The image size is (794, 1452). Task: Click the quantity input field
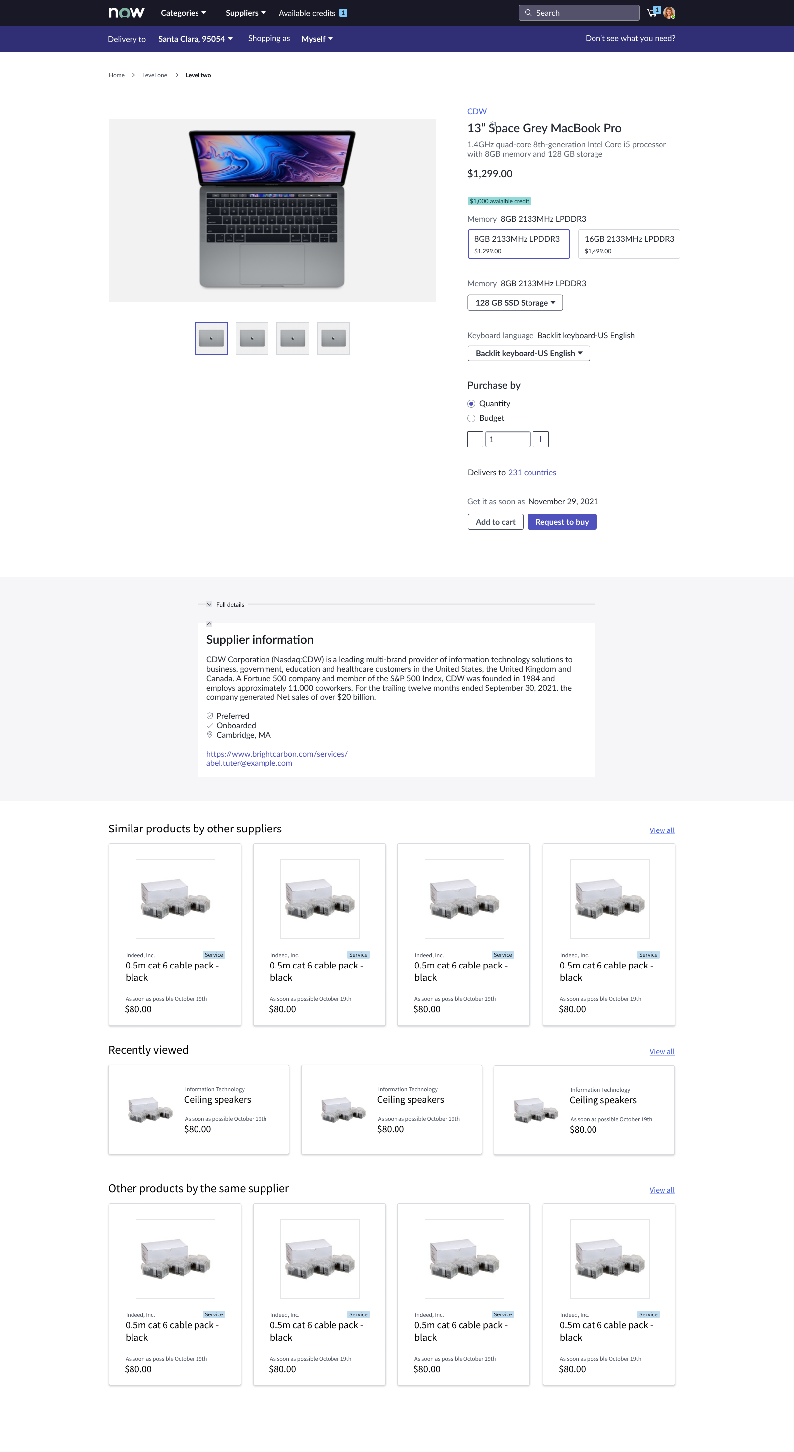(x=508, y=439)
